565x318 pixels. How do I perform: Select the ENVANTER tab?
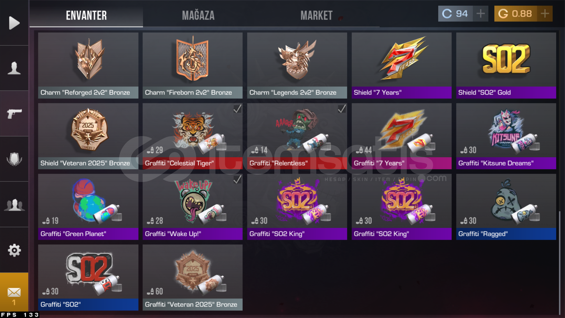pyautogui.click(x=86, y=15)
